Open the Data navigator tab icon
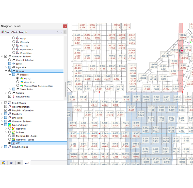The image size is (193, 188). [x=4, y=163]
